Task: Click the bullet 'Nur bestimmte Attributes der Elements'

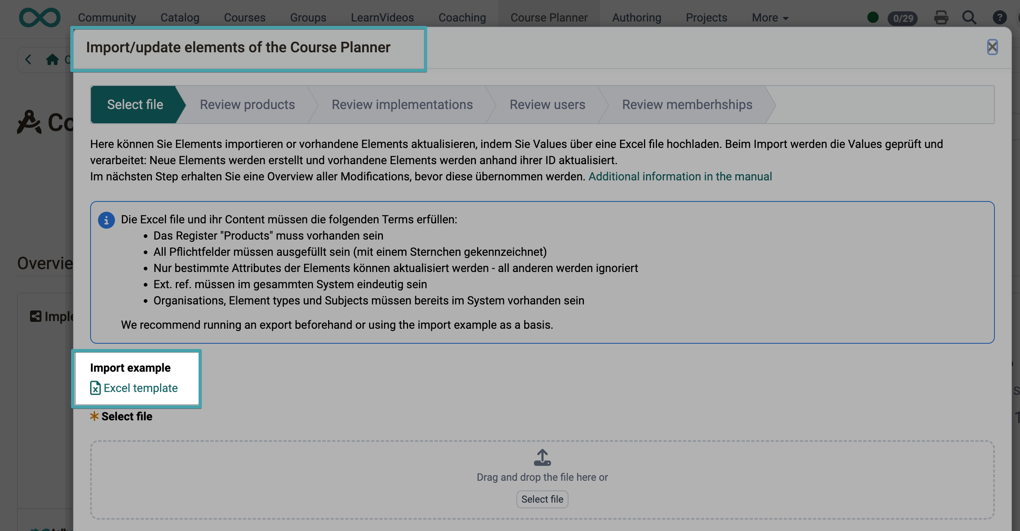Action: [396, 268]
